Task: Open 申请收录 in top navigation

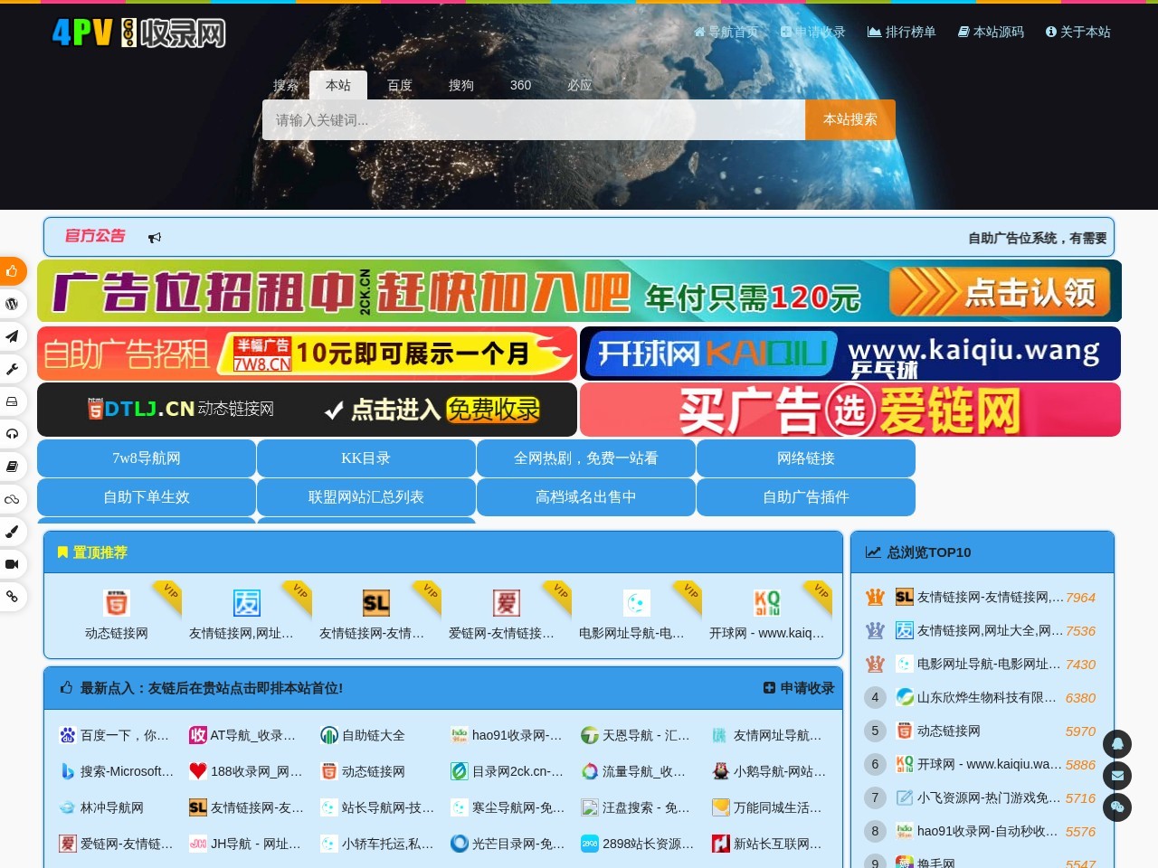Action: pos(812,32)
